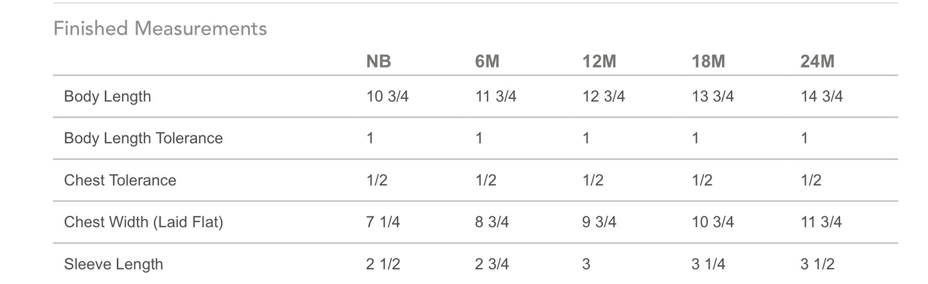Select the 6M size column header
This screenshot has width=928, height=284.
click(487, 62)
